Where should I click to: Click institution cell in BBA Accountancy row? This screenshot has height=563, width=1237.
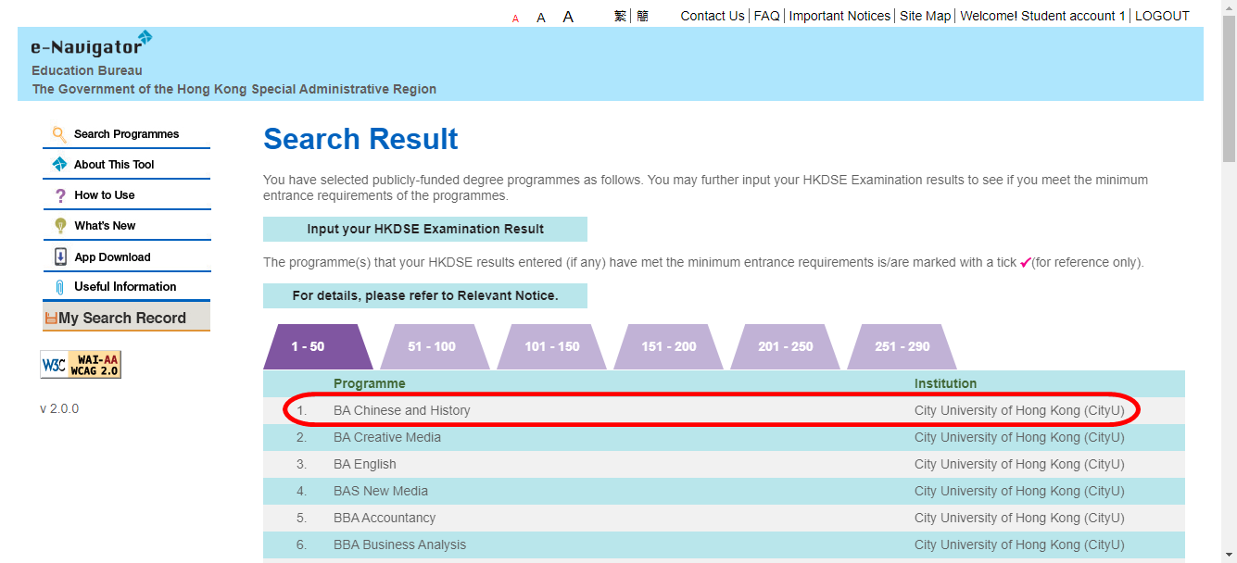coord(1019,518)
